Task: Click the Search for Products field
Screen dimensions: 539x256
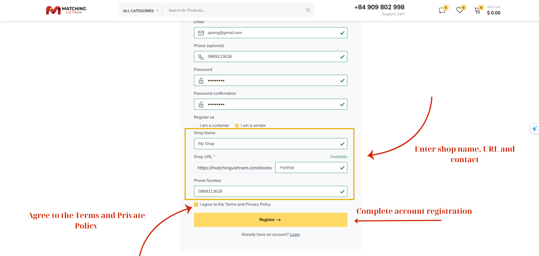Action: [x=235, y=10]
